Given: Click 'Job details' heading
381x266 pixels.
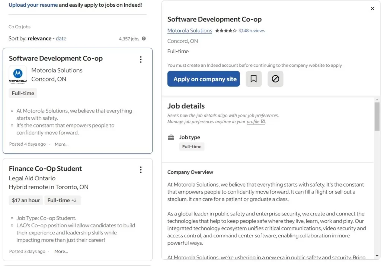Looking at the screenshot, I should coord(186,106).
